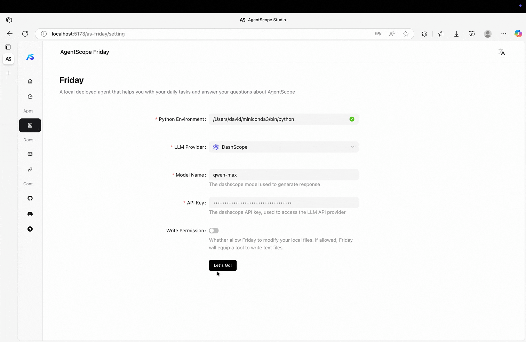Click the AgentScope logo in sidebar
The image size is (526, 342).
point(30,57)
